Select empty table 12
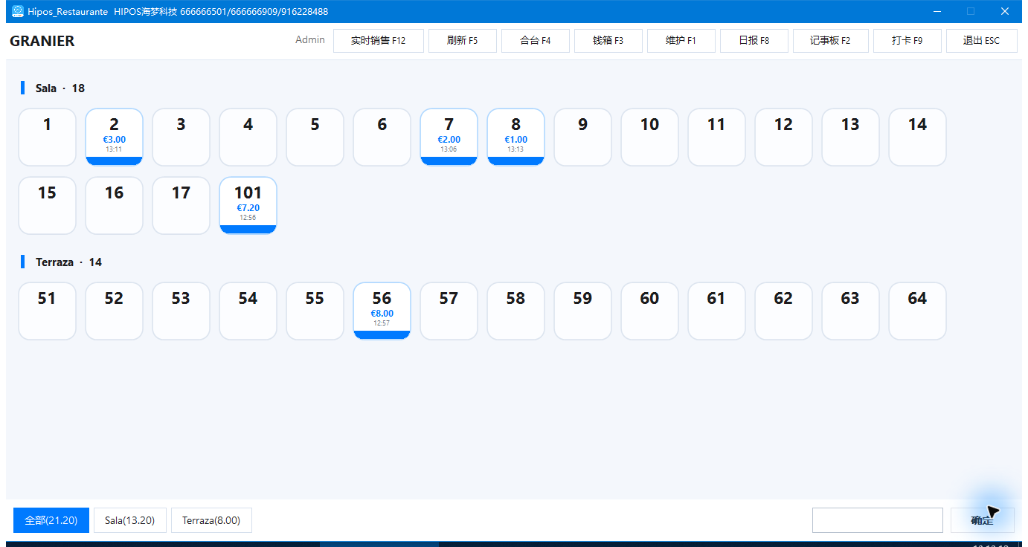This screenshot has width=1028, height=547. coord(784,137)
